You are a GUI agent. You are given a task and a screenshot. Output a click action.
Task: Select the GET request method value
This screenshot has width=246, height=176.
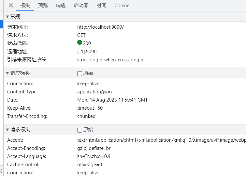click(x=81, y=35)
